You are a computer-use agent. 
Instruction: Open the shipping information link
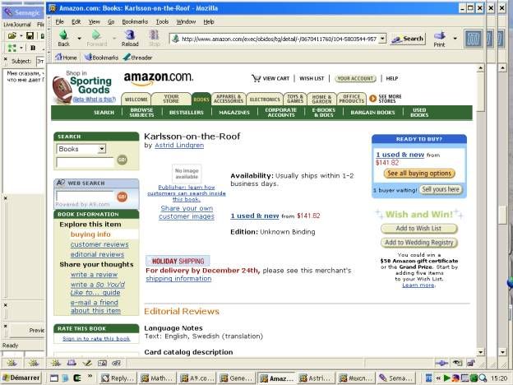(x=178, y=279)
